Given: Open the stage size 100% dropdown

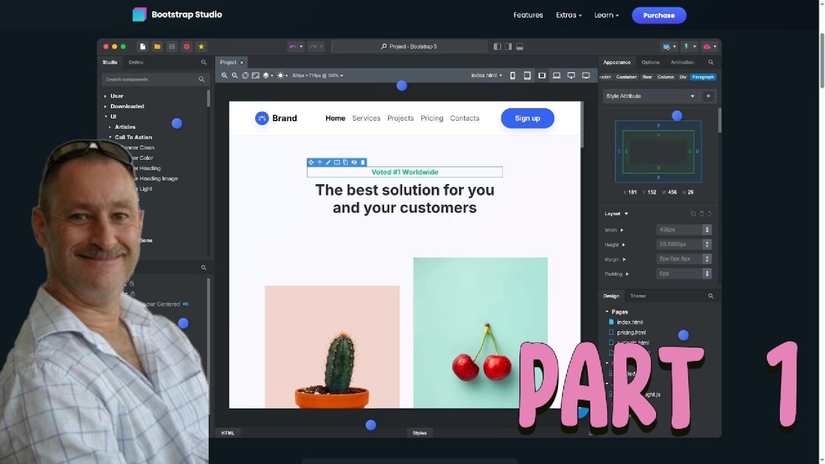Looking at the screenshot, I should 318,75.
